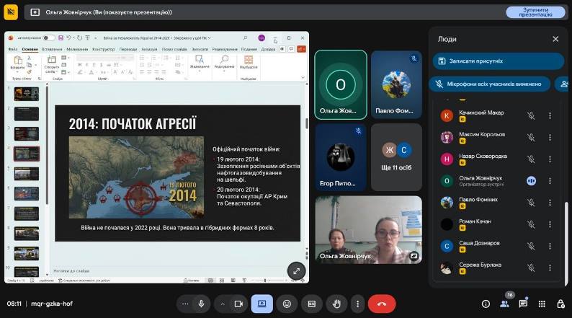Switch to the Вставлення ribbon tab

click(51, 49)
